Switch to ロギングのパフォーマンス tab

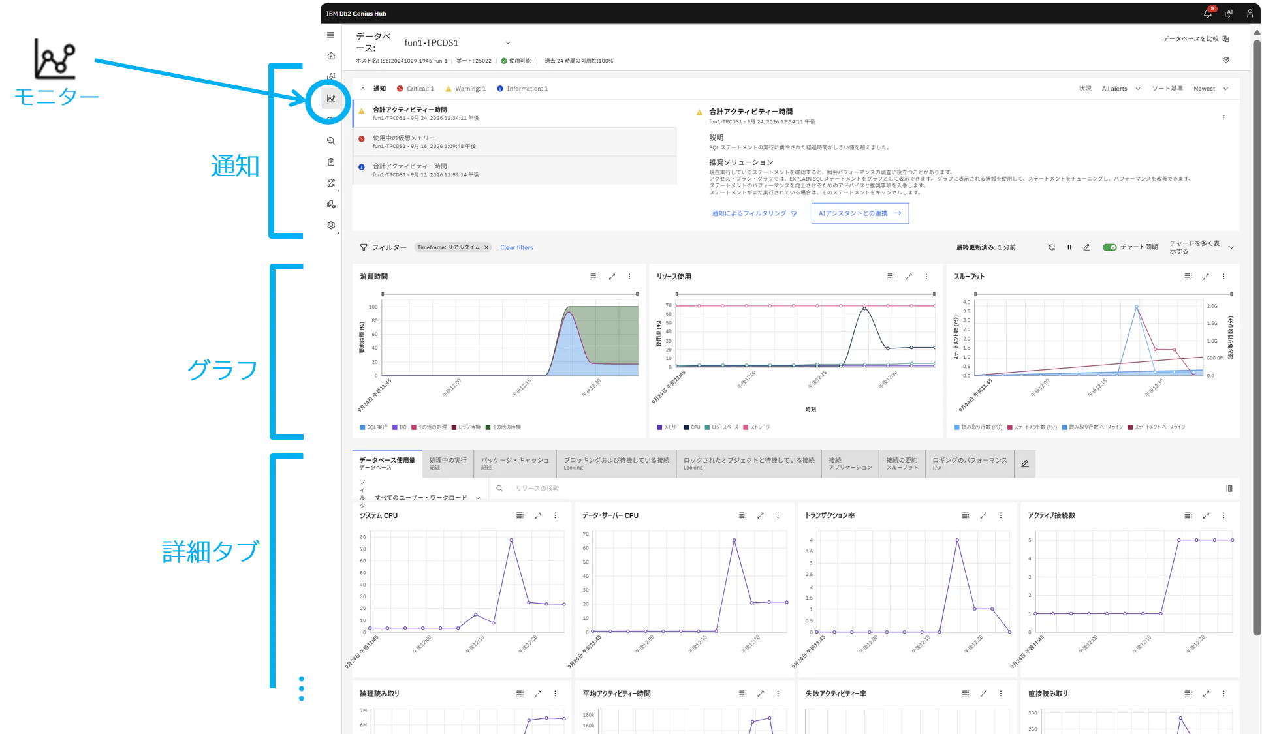(970, 464)
